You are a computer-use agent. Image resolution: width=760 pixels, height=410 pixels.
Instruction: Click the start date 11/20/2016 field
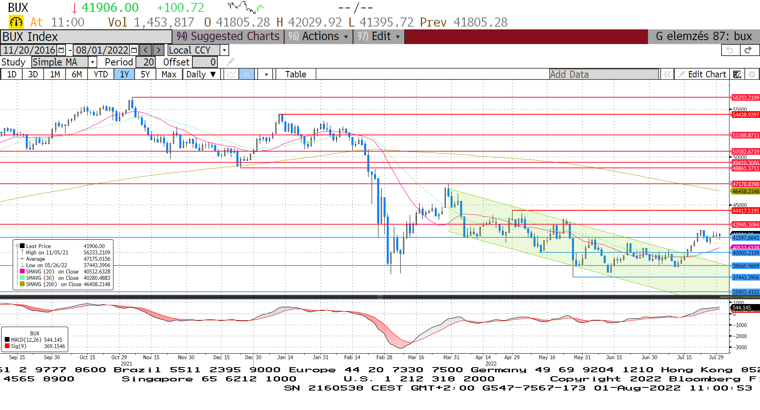pos(29,50)
